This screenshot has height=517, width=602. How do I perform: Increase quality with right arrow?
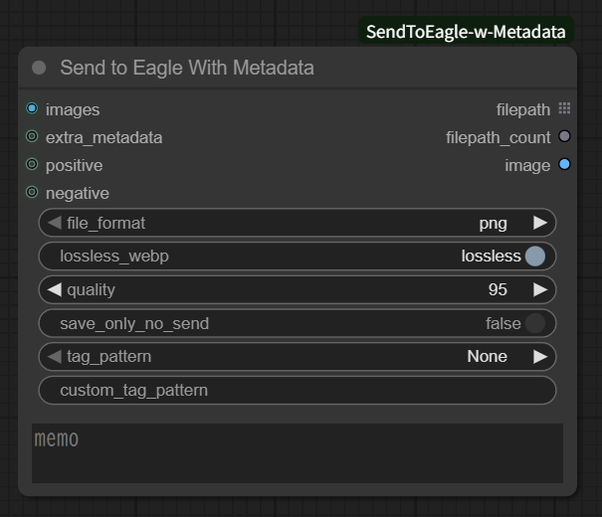540,289
